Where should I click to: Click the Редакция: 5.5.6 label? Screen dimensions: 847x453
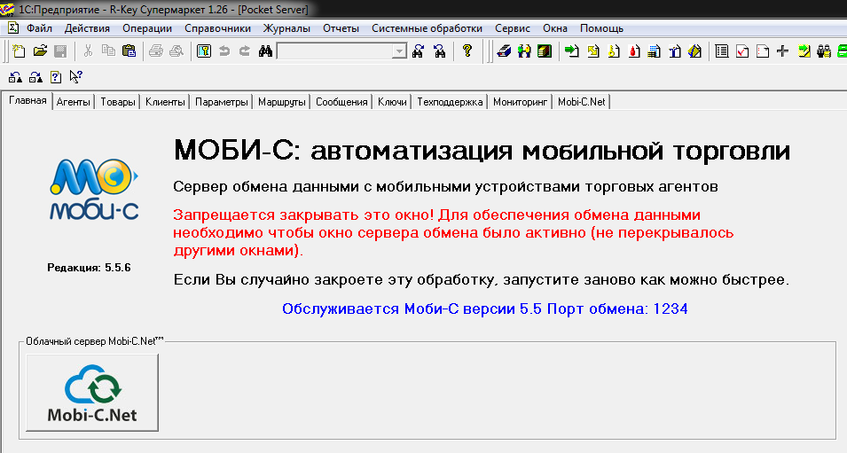click(x=89, y=267)
